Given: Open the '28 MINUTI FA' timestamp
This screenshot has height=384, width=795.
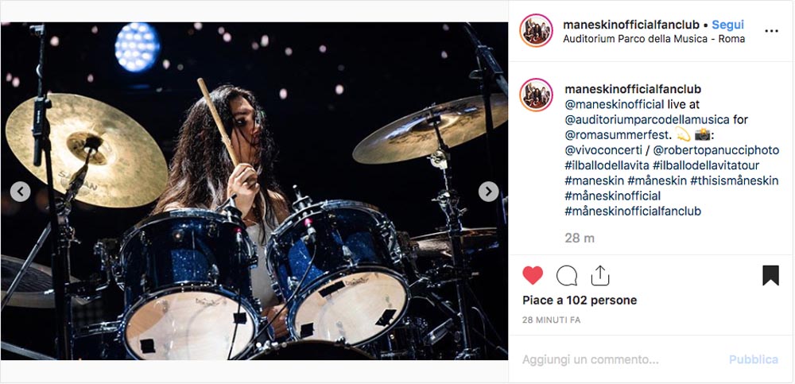Looking at the screenshot, I should 551,320.
